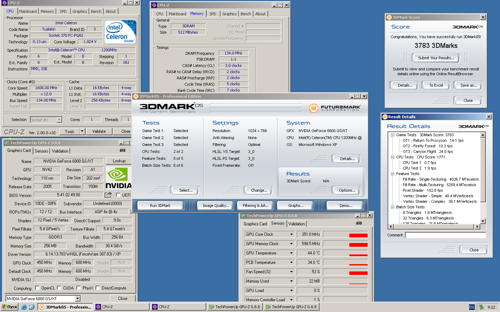Click the Result Details window title icon
Viewport: 500px width, 312px height.
click(385, 117)
